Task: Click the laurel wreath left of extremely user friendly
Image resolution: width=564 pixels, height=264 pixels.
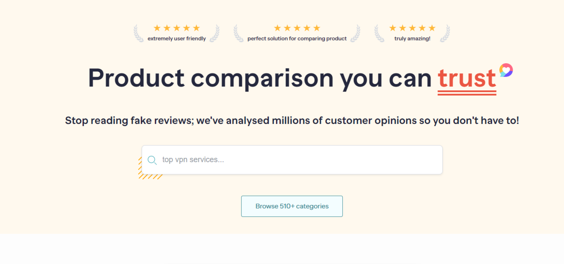Action: tap(137, 33)
